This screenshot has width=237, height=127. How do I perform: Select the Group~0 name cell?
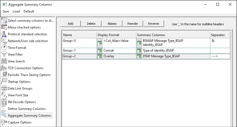tap(79, 43)
